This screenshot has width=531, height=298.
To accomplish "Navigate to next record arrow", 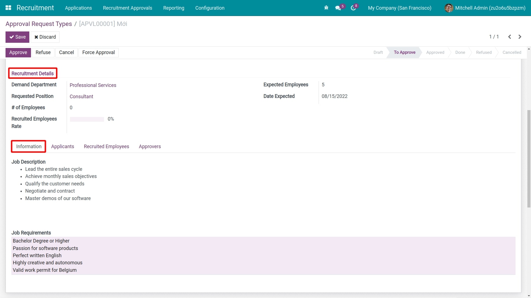I will point(520,37).
